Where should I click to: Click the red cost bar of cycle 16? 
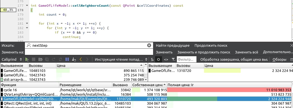(x=230, y=90)
